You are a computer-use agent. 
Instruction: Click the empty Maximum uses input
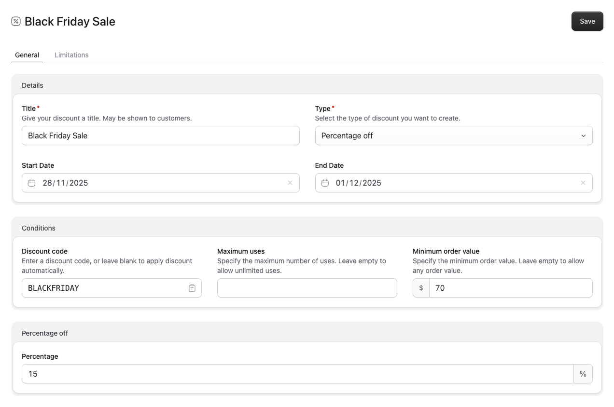click(x=307, y=288)
